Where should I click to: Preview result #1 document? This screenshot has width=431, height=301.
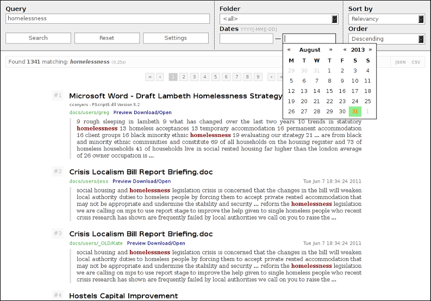[123, 112]
